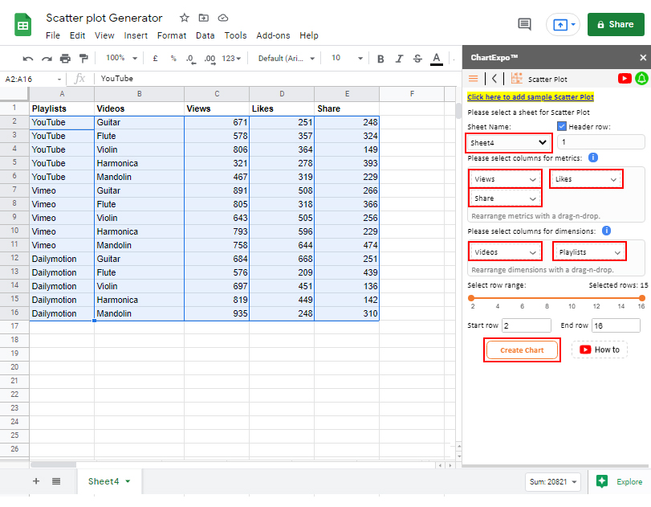Add a new sheet

(x=36, y=481)
